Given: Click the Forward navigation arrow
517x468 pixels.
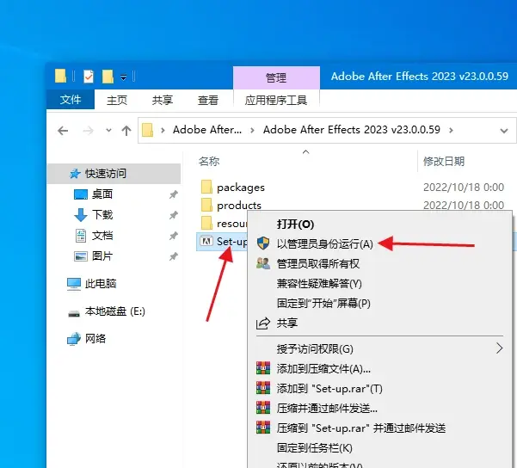Looking at the screenshot, I should coord(88,131).
